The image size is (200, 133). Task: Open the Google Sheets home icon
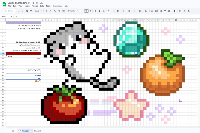pos(4,4)
